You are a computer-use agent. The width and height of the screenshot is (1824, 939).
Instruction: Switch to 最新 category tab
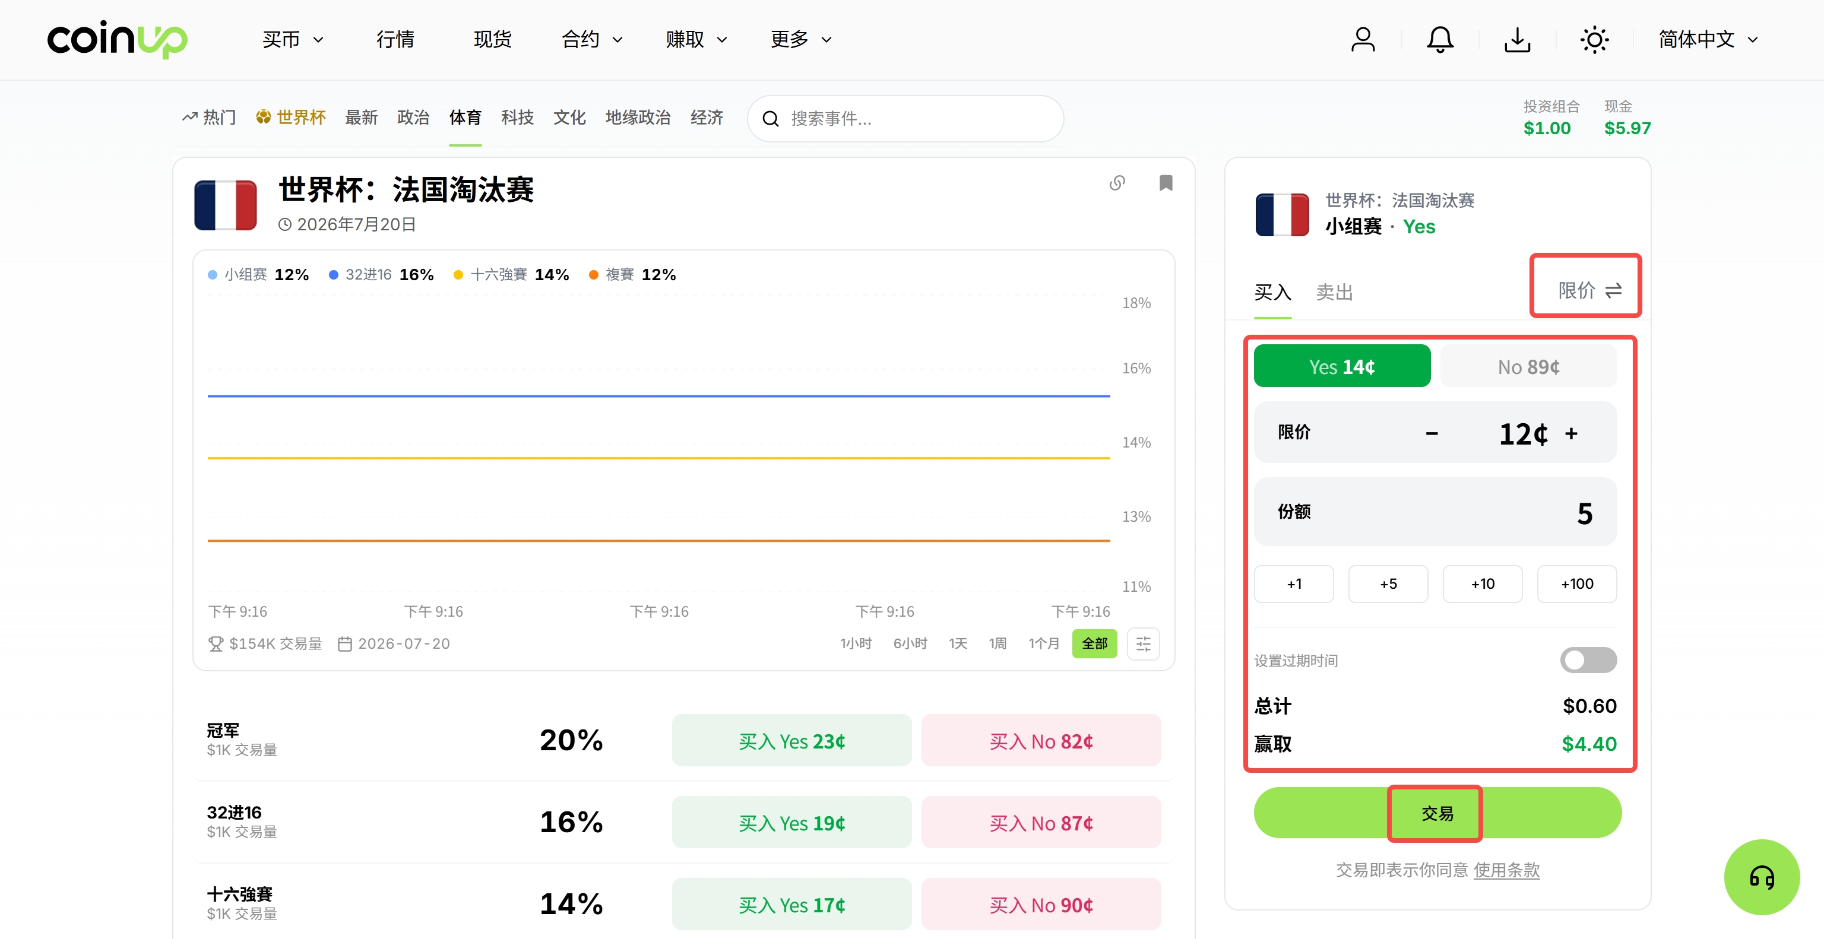[x=361, y=118]
